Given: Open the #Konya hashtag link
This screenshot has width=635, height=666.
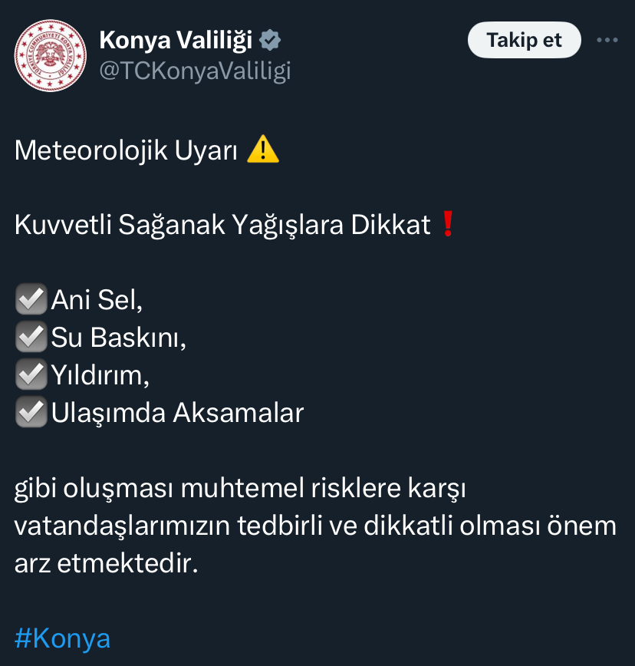Looking at the screenshot, I should 62,638.
